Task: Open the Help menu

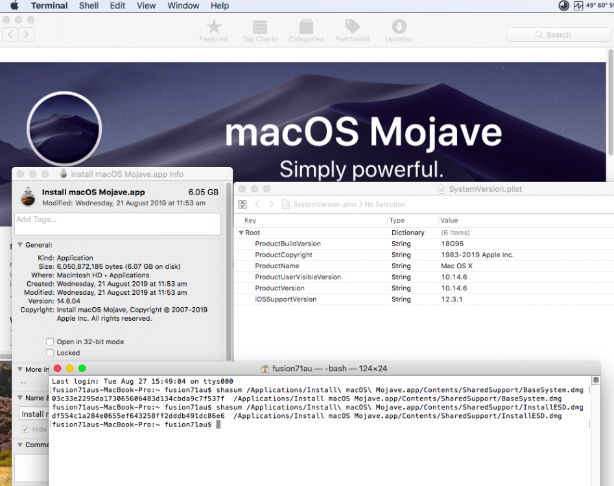Action: pos(220,5)
